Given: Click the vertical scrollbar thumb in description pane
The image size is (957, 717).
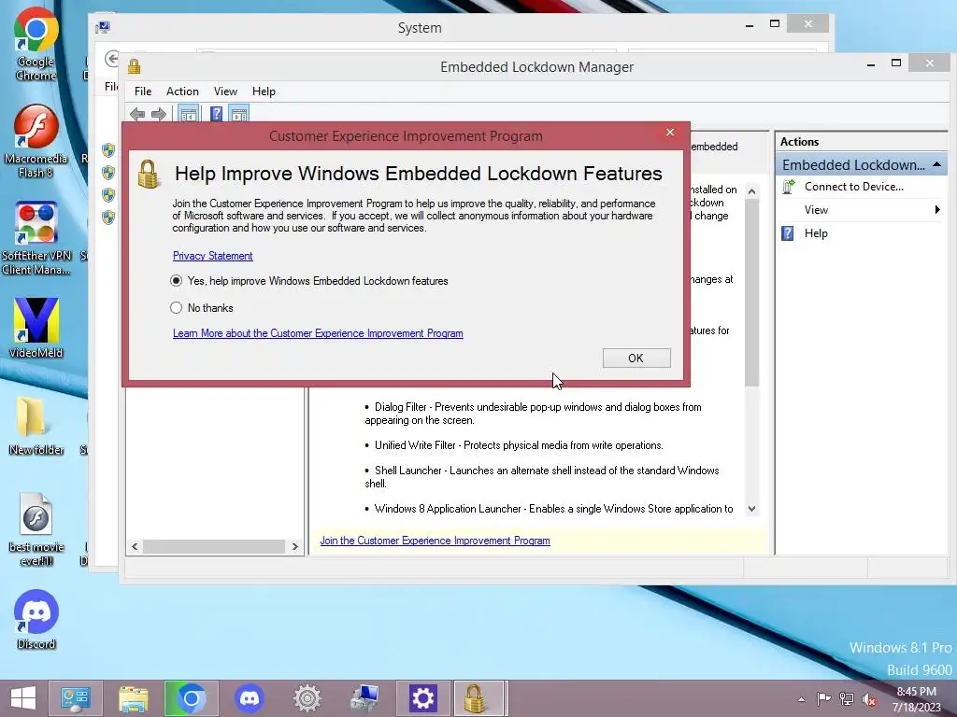Looking at the screenshot, I should pyautogui.click(x=752, y=292).
